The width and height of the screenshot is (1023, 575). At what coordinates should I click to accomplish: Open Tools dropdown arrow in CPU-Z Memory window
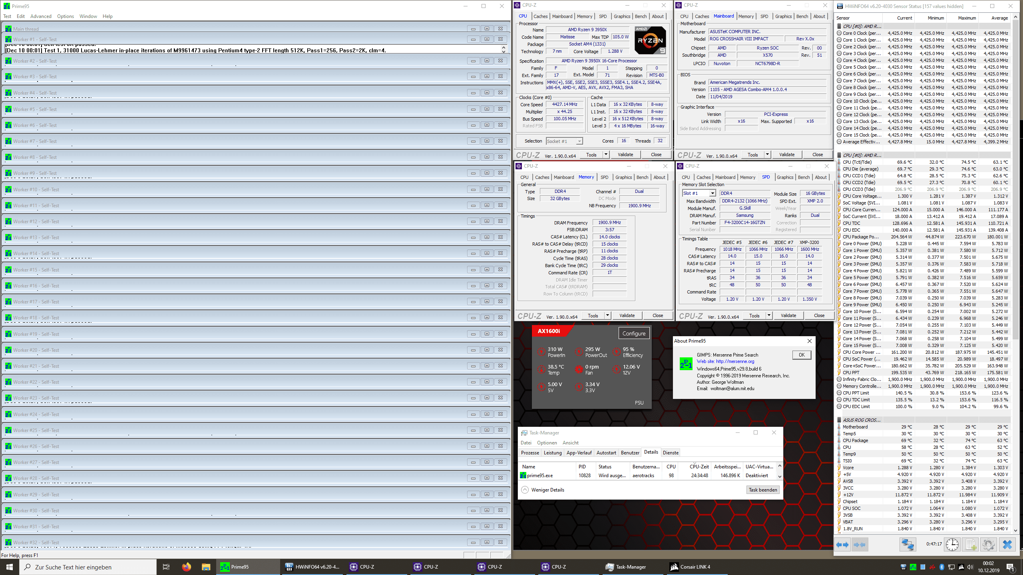(x=607, y=315)
